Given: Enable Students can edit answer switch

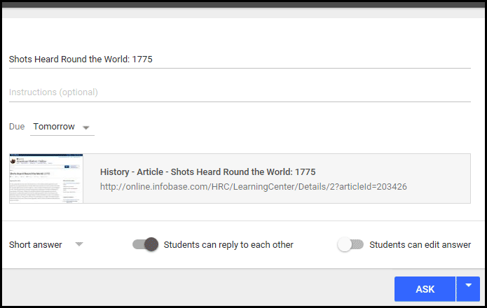Looking at the screenshot, I should [350, 244].
